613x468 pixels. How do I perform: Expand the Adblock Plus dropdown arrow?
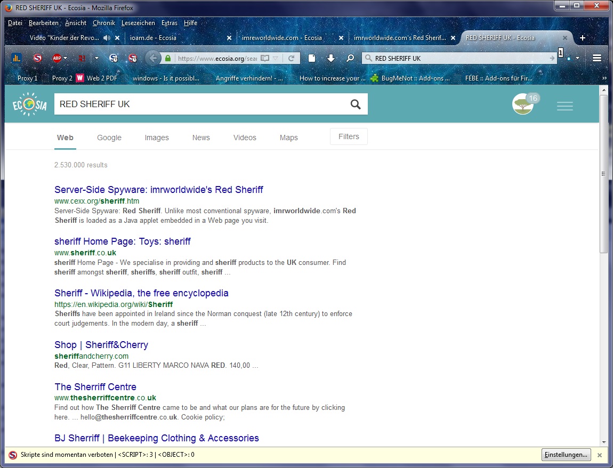point(66,58)
